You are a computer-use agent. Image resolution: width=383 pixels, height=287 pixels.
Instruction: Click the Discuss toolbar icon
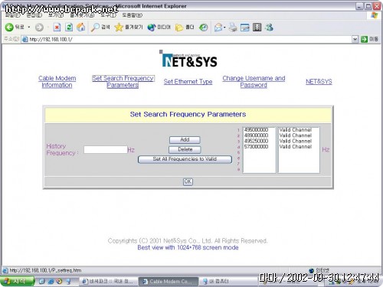[x=257, y=27]
